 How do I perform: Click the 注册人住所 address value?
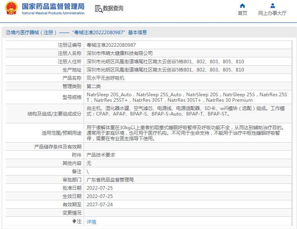click(x=165, y=62)
